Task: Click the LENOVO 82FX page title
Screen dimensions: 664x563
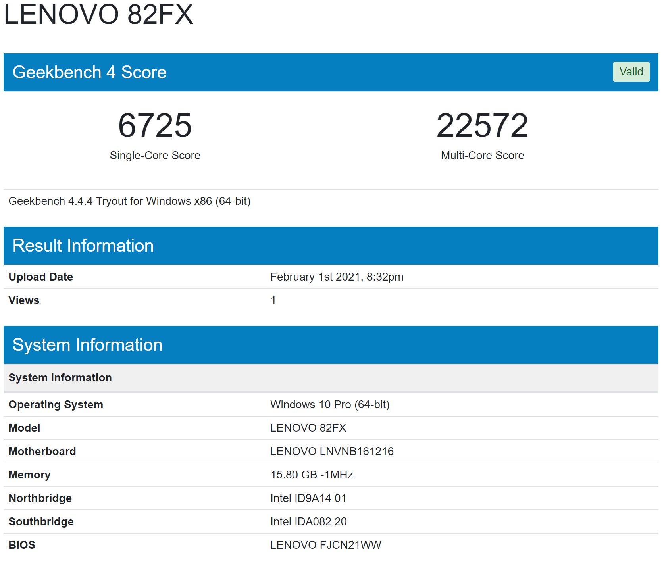Action: coord(98,15)
